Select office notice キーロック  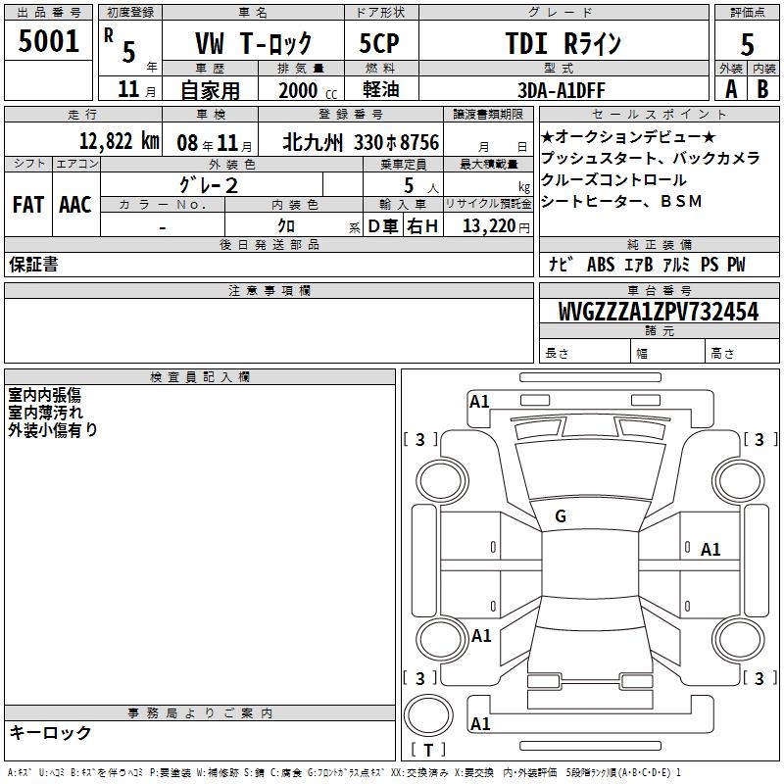point(50,732)
